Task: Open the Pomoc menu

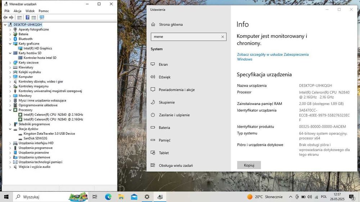Action: [44, 11]
